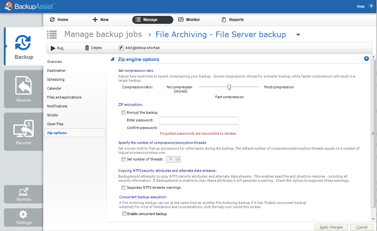Screen dimensions: 377x231
Task: Select Scheduling in the left menu
Action: tap(56, 79)
